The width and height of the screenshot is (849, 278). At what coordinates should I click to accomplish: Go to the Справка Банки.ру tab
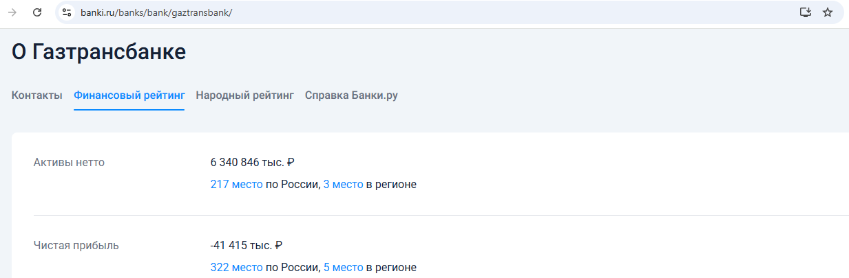(x=351, y=95)
